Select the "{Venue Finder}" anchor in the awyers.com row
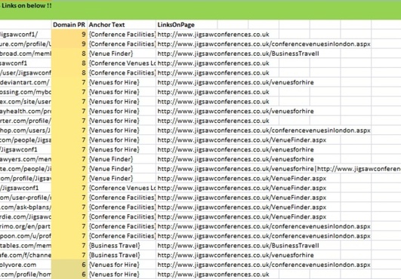This screenshot has height=279, width=401. 122,159
